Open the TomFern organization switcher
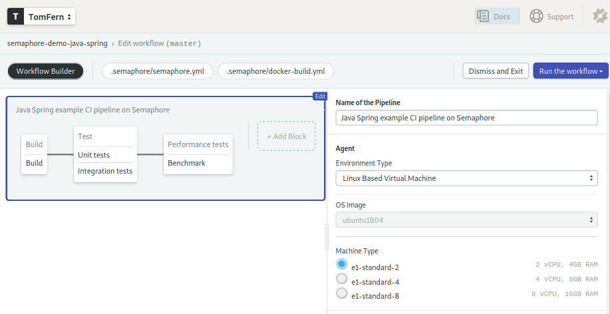 point(41,17)
